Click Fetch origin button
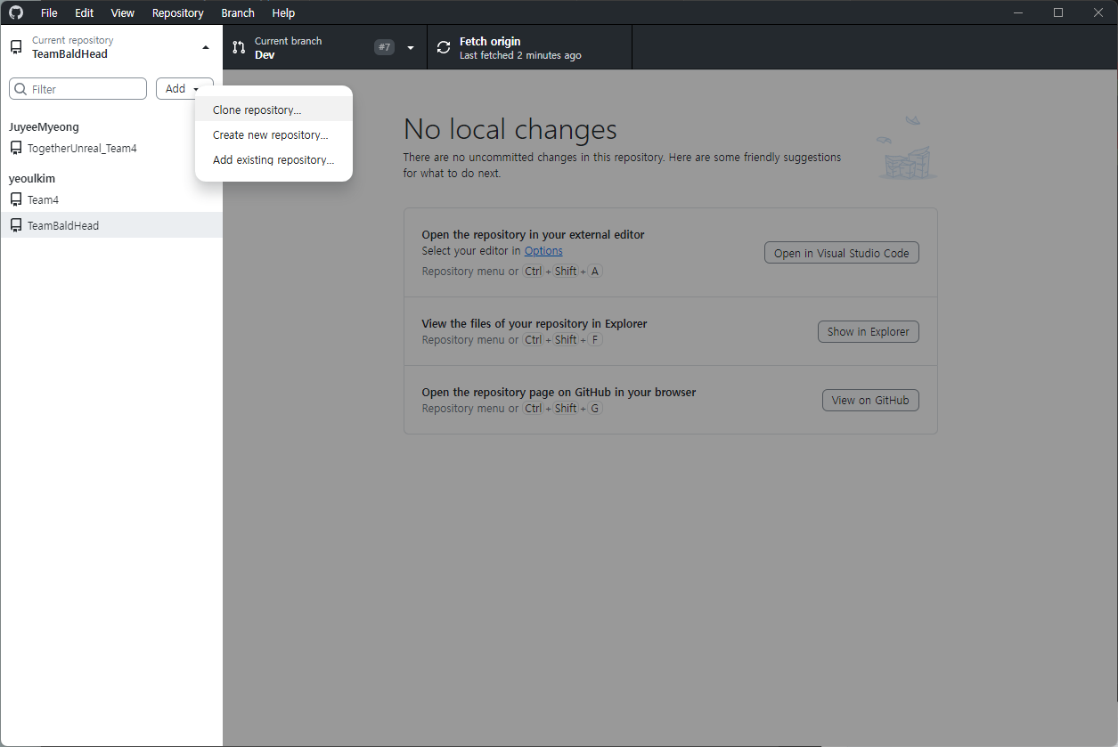The width and height of the screenshot is (1118, 747). click(530, 47)
